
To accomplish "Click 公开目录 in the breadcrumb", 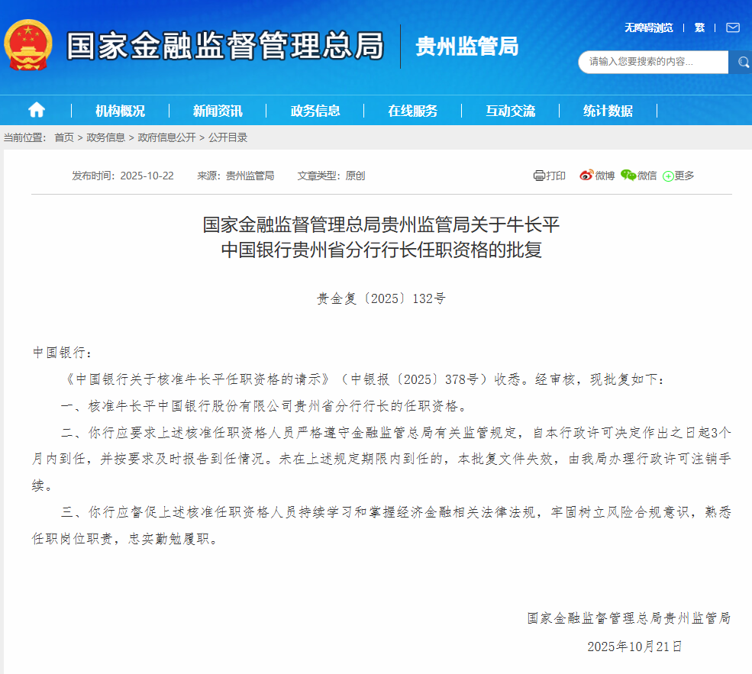I will pos(228,137).
